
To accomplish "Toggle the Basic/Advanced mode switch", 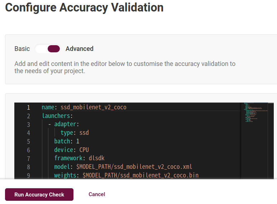I will click(48, 49).
